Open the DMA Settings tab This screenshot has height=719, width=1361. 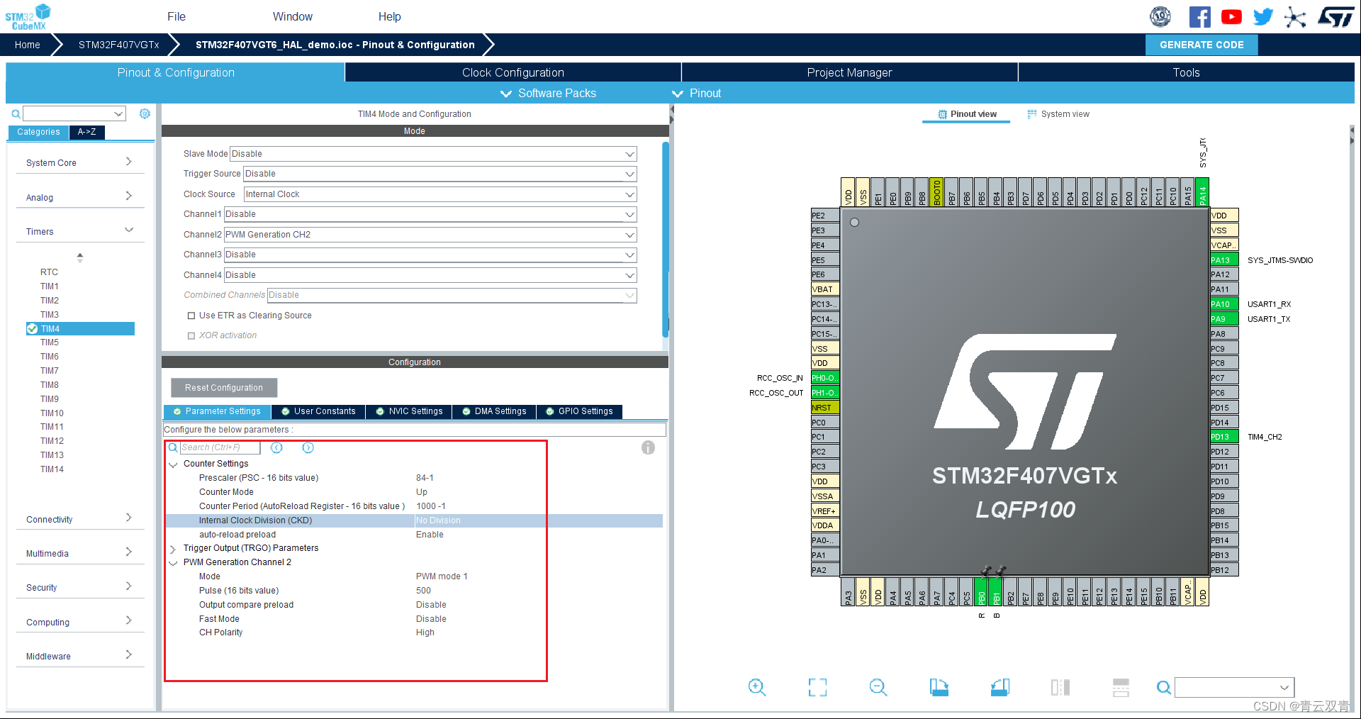point(494,411)
